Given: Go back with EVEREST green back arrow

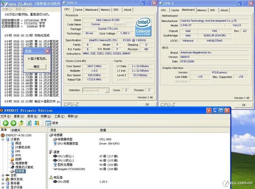Looking at the screenshot, I should coord(6,123).
